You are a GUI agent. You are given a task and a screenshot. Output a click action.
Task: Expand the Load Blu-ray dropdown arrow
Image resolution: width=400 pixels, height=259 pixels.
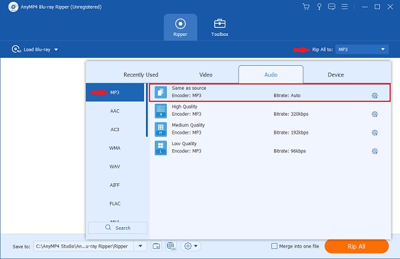click(x=56, y=49)
